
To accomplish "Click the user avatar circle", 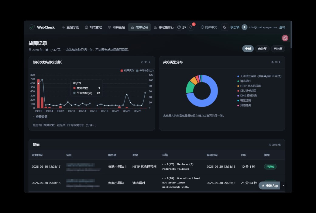I will click(x=244, y=27).
